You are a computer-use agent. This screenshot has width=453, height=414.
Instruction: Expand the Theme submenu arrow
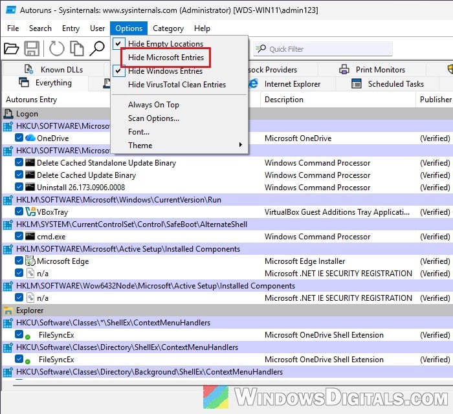[240, 145]
